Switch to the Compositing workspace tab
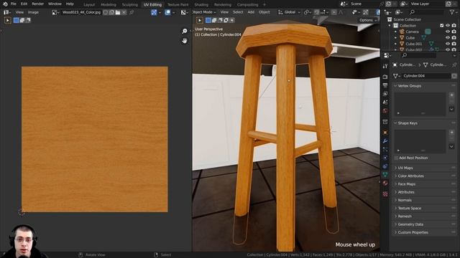This screenshot has width=460, height=258. pos(247,5)
